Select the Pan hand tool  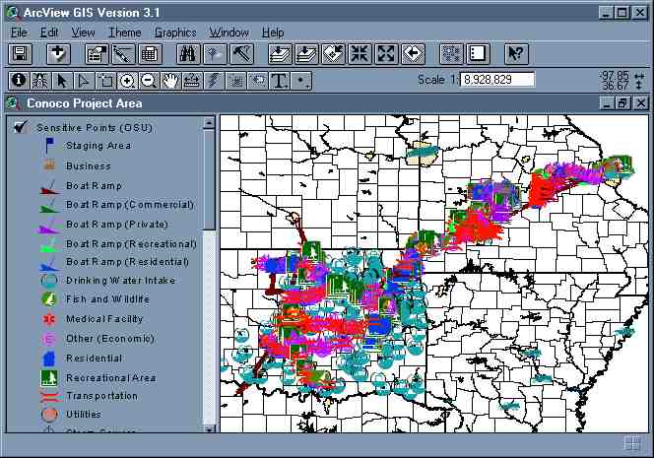click(170, 81)
